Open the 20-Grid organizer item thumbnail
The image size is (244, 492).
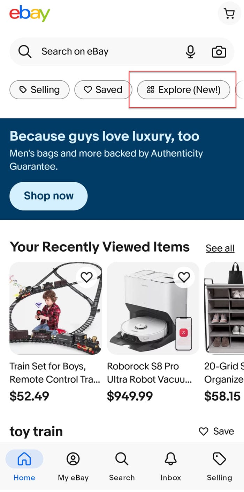pyautogui.click(x=224, y=308)
